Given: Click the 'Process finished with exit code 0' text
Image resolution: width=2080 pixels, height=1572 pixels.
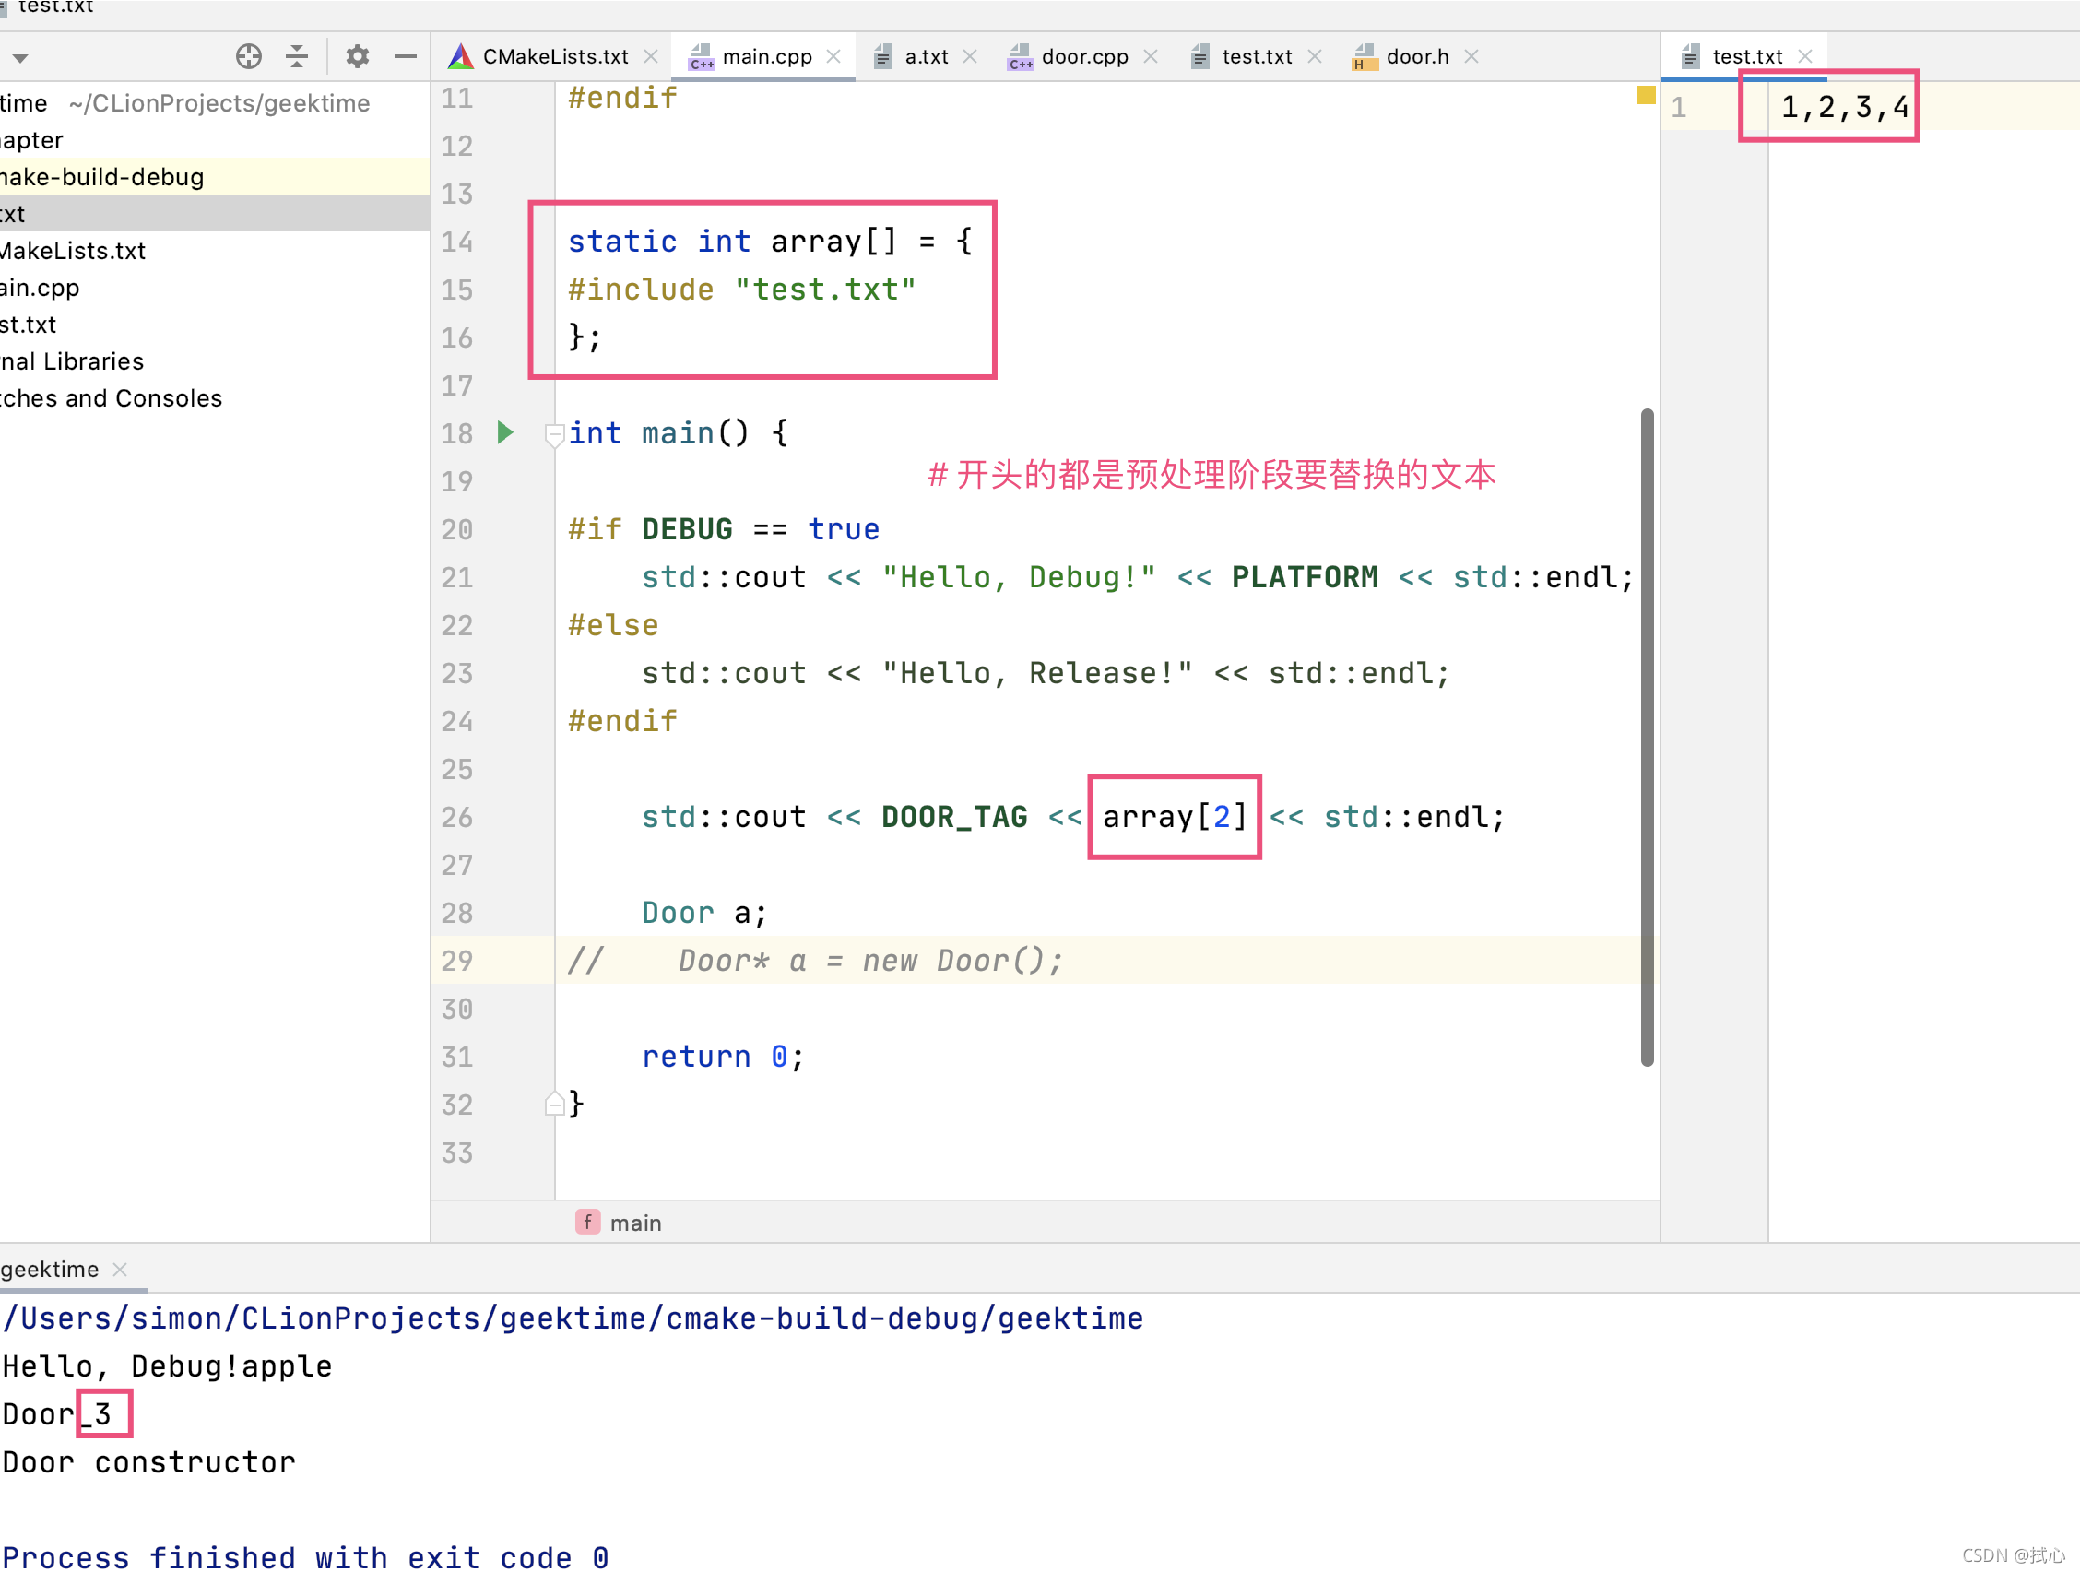Looking at the screenshot, I should coord(305,1557).
